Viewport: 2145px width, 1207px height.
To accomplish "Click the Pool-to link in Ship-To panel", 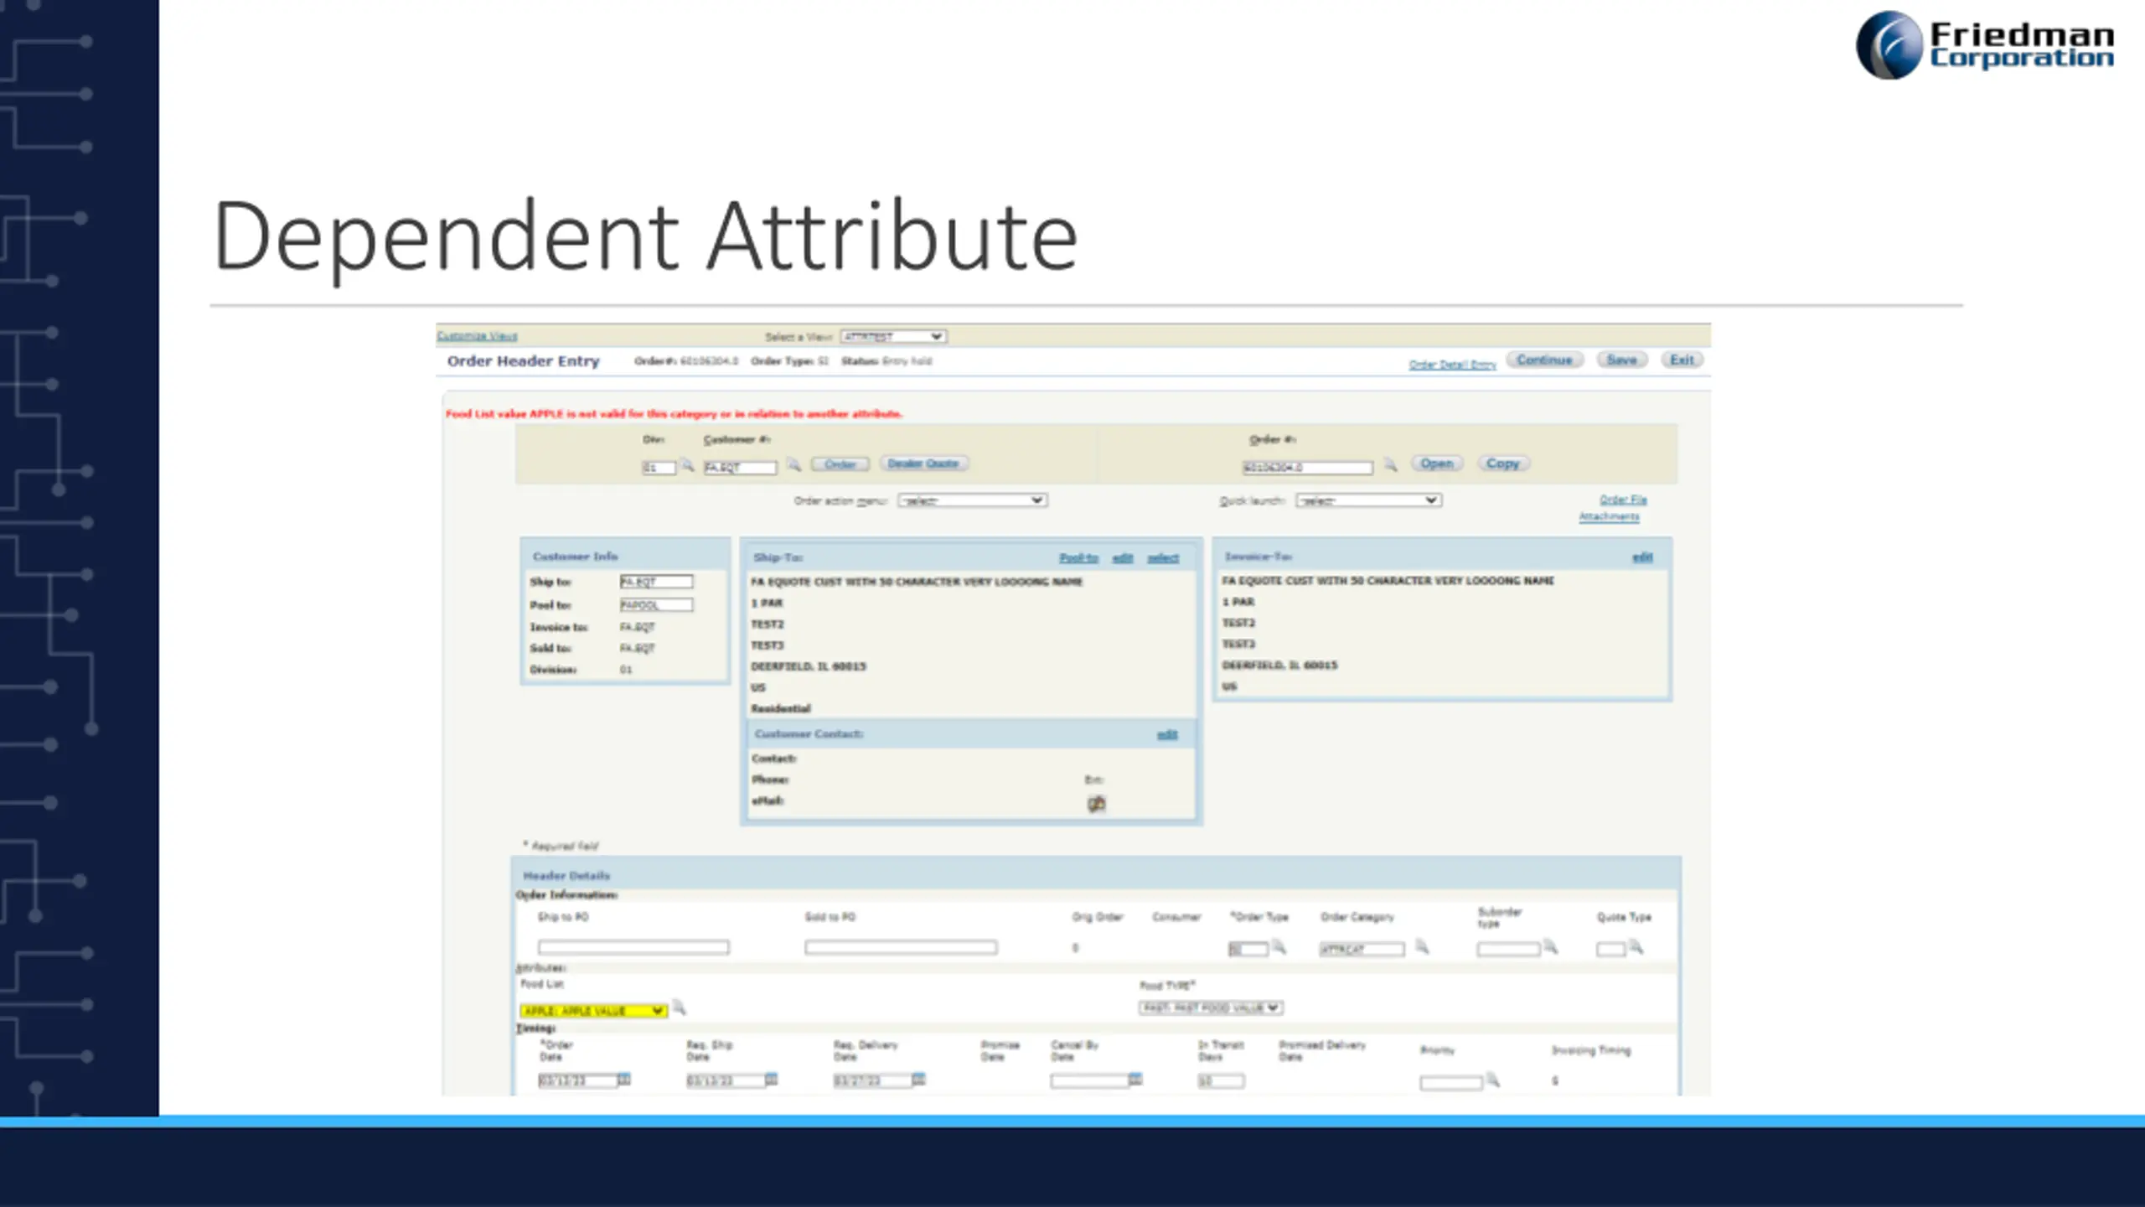I will 1078,558.
